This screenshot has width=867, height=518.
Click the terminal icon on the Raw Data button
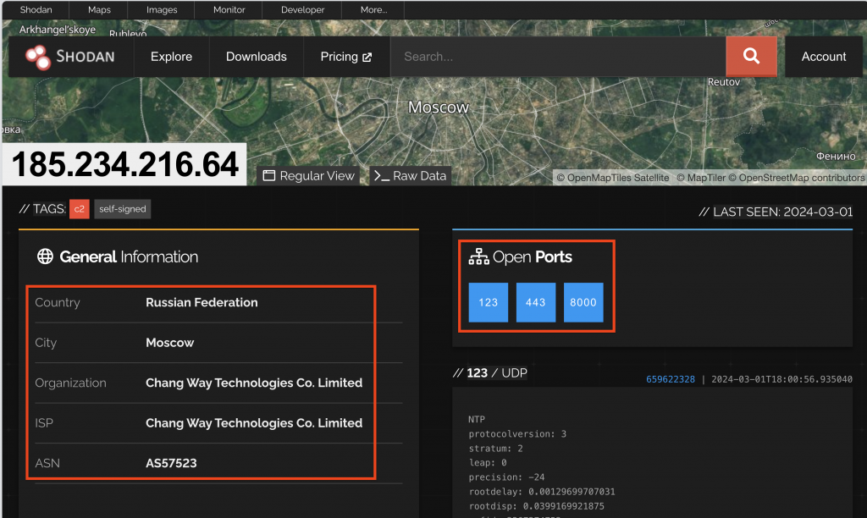pos(380,175)
